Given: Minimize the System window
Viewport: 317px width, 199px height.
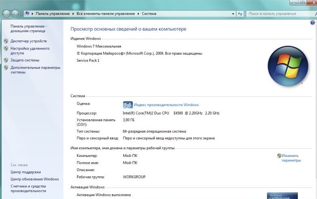Looking at the screenshot, I should (294, 3).
